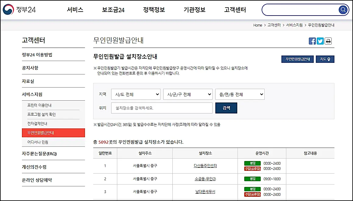353x201 pixels.
Task: Click the search magnifier icon in the header
Action: [x=343, y=9]
